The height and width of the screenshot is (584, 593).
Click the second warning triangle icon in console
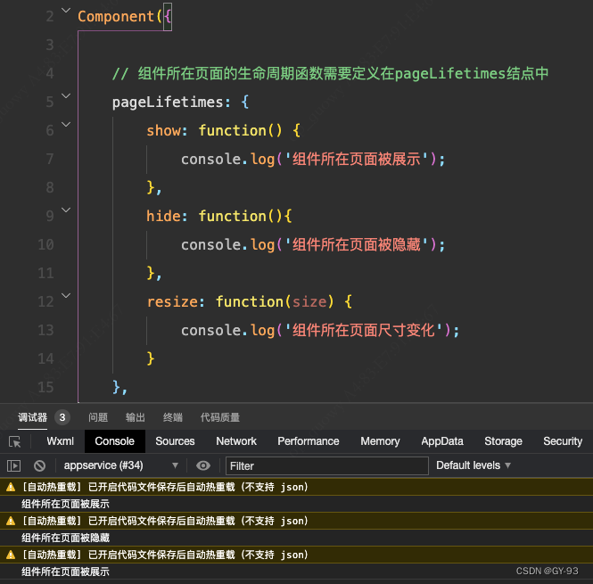[11, 521]
